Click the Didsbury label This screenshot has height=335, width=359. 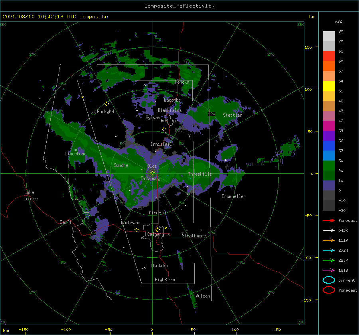150,178
